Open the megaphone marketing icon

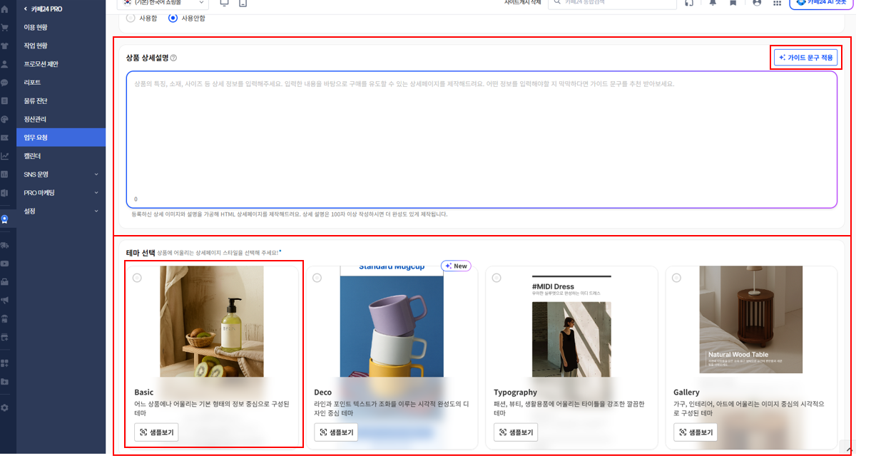[x=5, y=300]
